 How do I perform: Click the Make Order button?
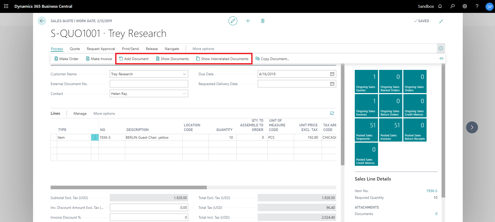coord(66,59)
